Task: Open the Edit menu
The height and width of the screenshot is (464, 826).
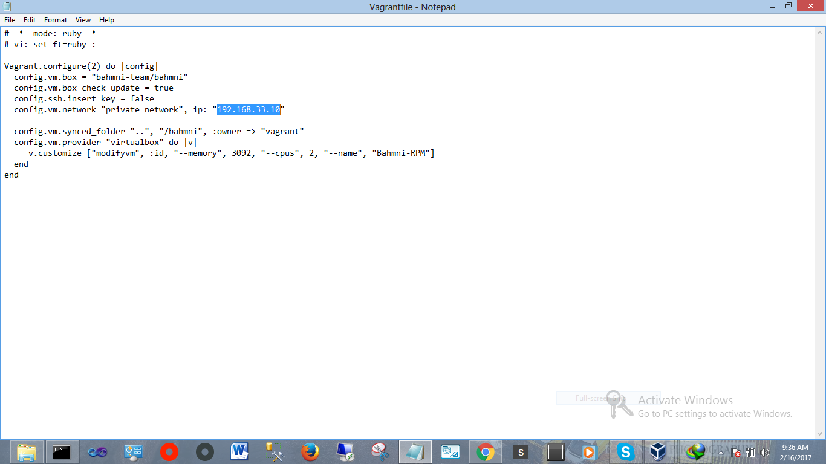Action: pos(30,20)
